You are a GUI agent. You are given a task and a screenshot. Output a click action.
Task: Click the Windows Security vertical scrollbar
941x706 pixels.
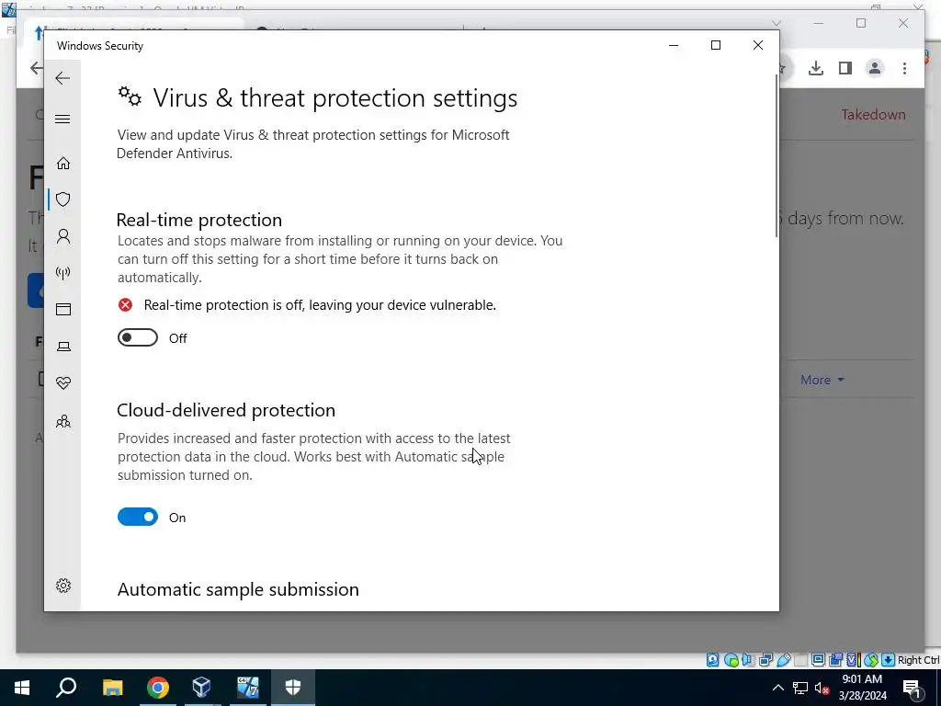pyautogui.click(x=776, y=156)
